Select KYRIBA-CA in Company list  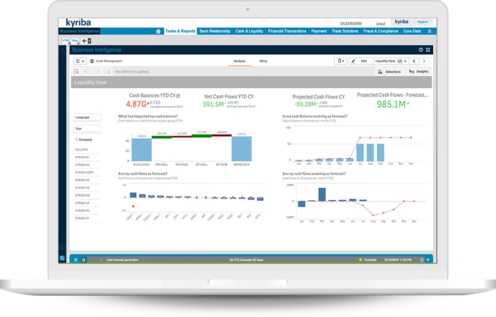[87, 165]
